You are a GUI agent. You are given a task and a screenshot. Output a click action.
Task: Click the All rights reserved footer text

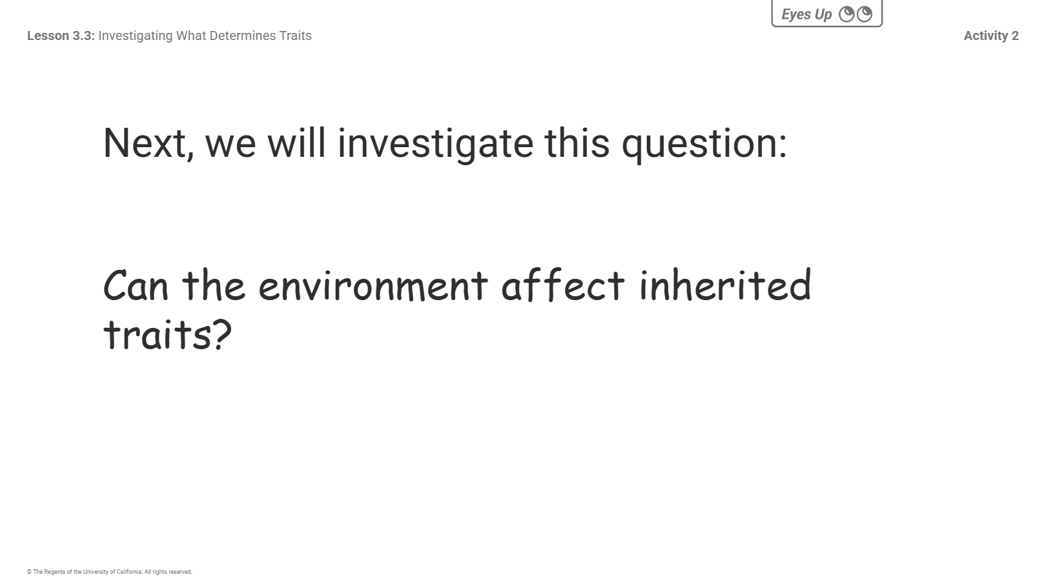coord(168,572)
